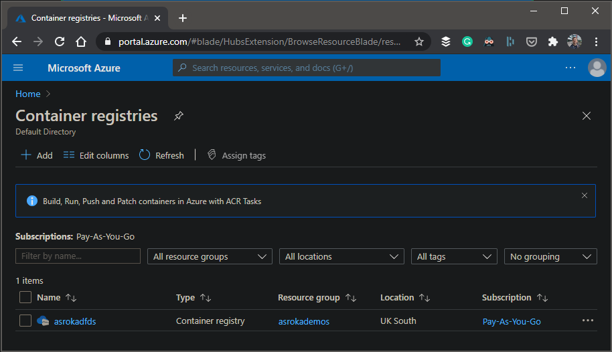Toggle the select-all header checkbox
This screenshot has width=612, height=352.
point(25,297)
